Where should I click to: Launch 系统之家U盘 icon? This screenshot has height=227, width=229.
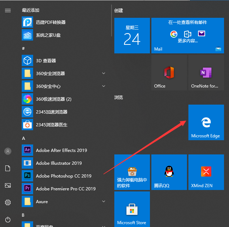pyautogui.click(x=27, y=35)
